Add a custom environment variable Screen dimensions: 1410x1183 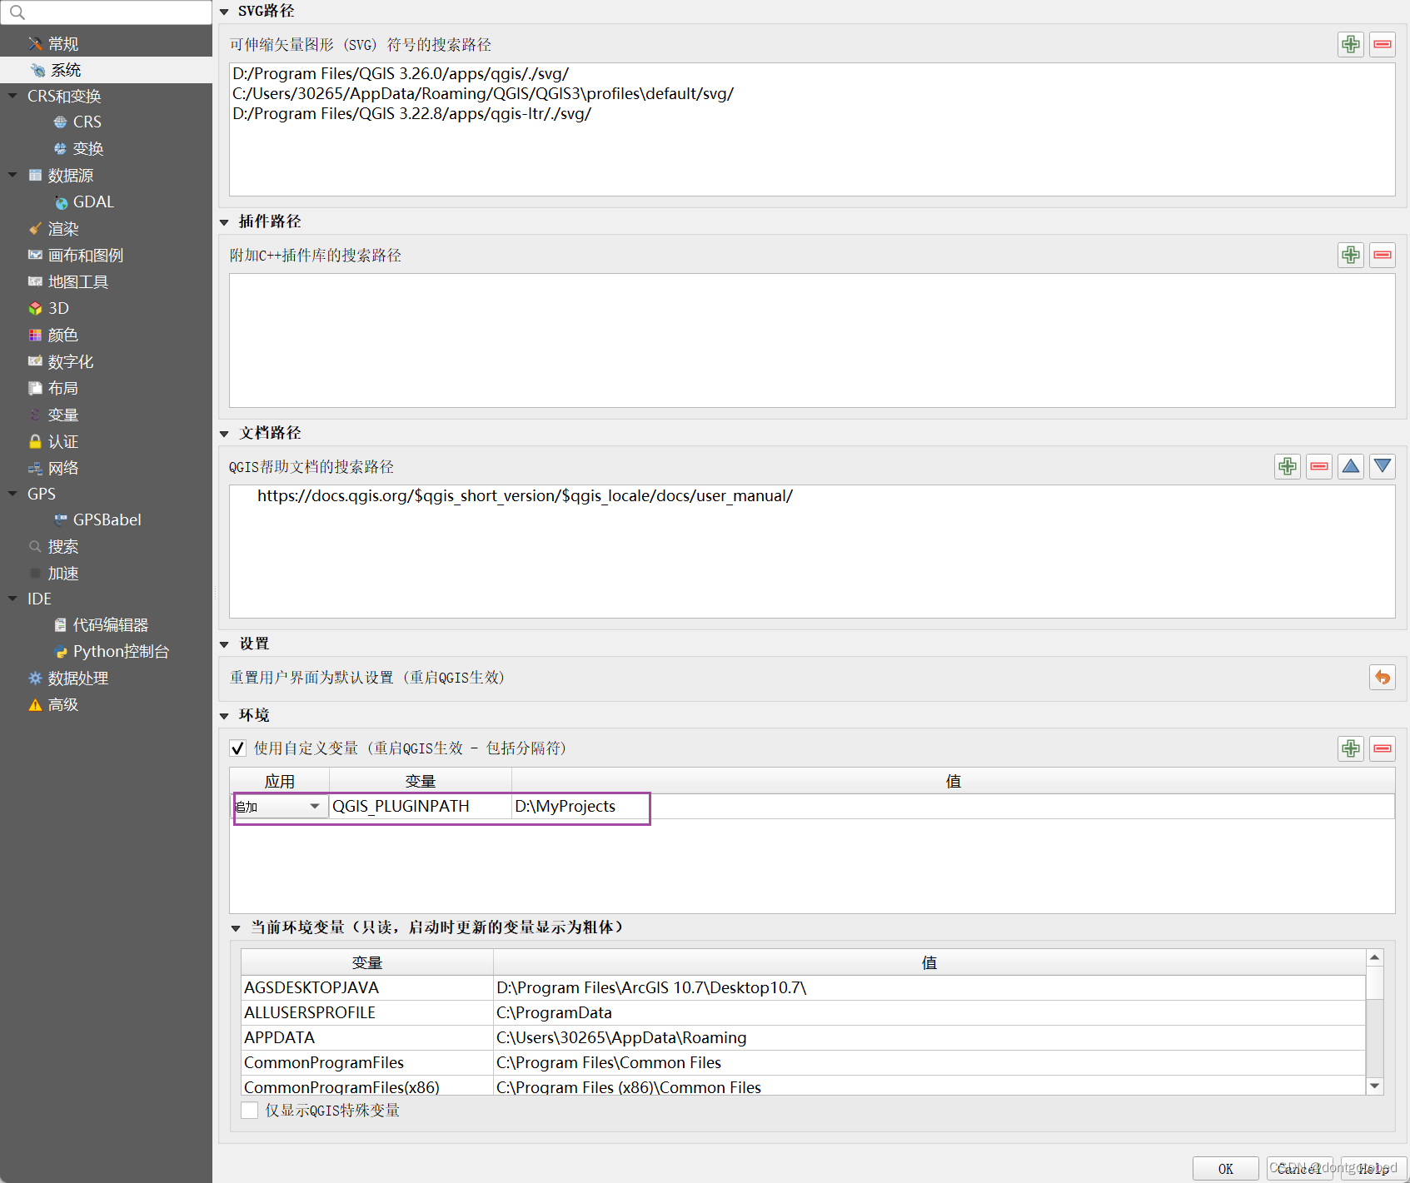[x=1351, y=748]
